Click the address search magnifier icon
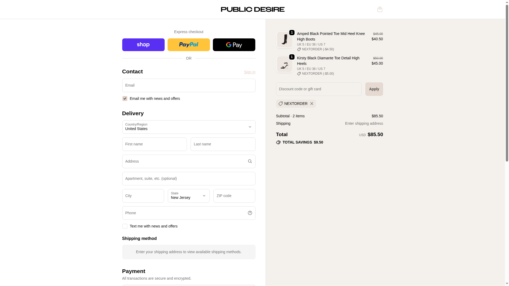The image size is (509, 286). [x=250, y=161]
